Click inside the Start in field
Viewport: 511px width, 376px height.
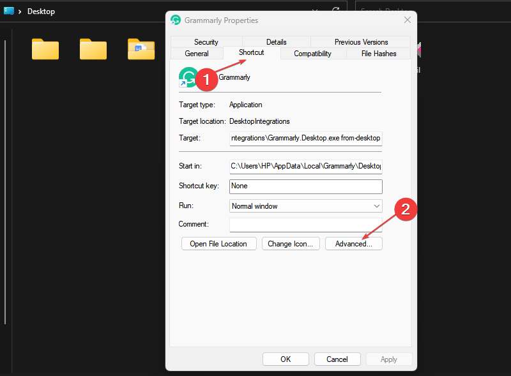306,166
